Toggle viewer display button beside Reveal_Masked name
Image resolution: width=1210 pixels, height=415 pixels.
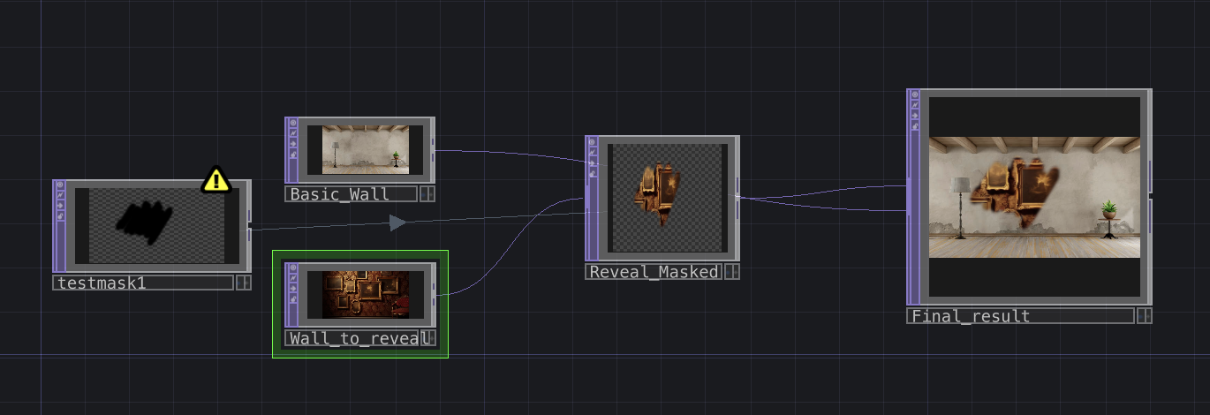[732, 272]
